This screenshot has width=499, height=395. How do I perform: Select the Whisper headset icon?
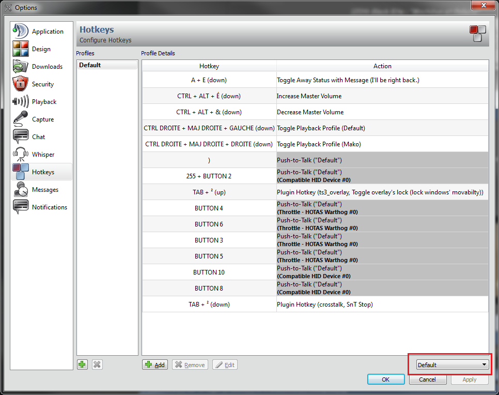(x=20, y=155)
